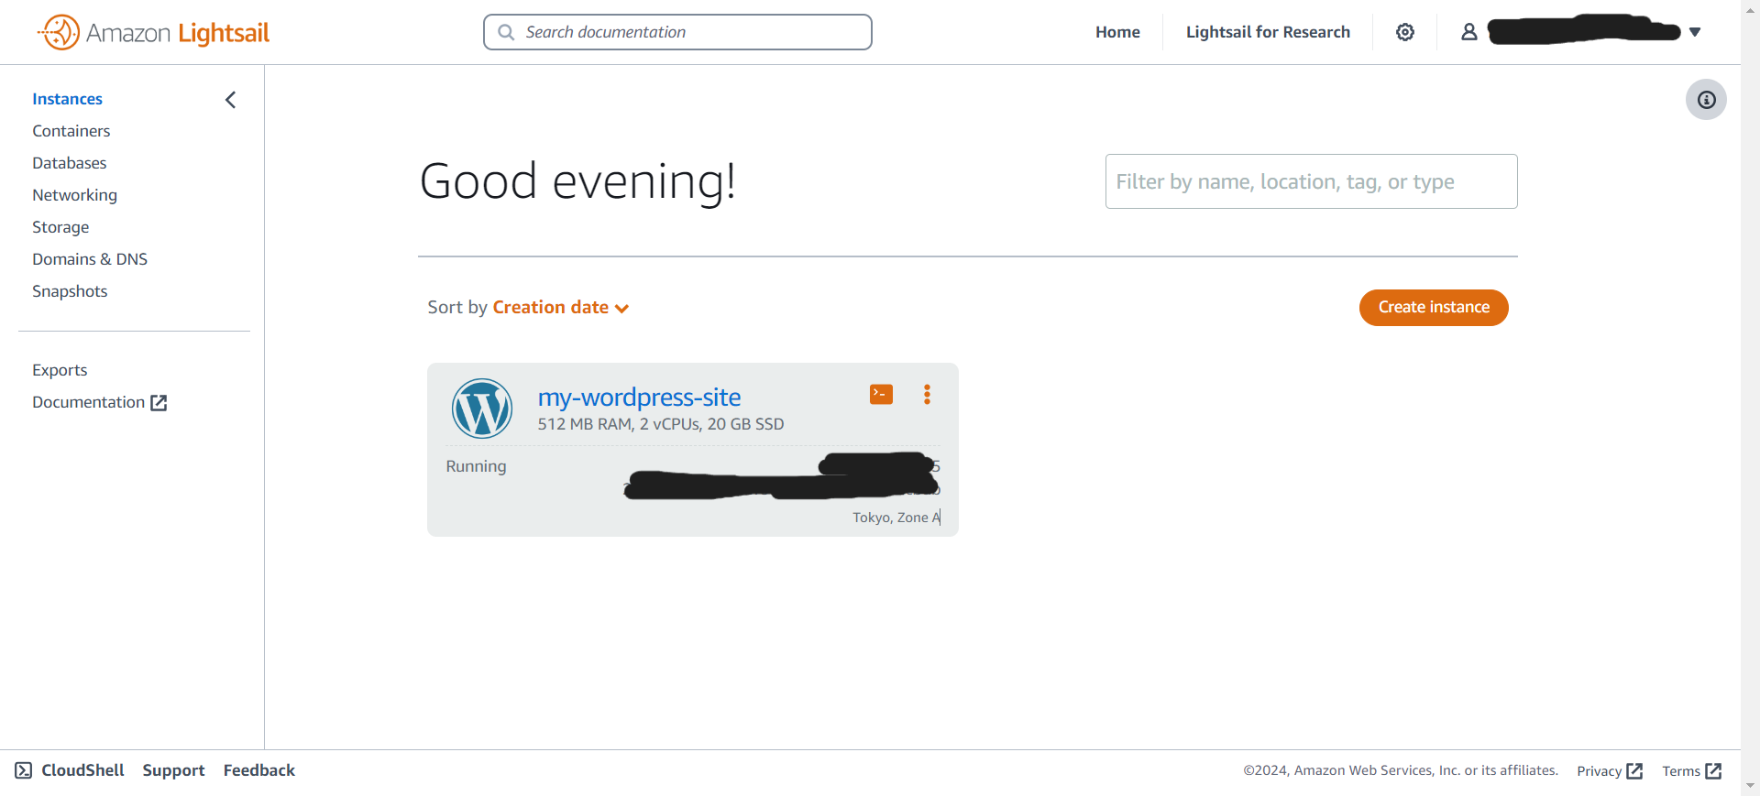
Task: Click the CloudShell footer link
Action: [82, 770]
